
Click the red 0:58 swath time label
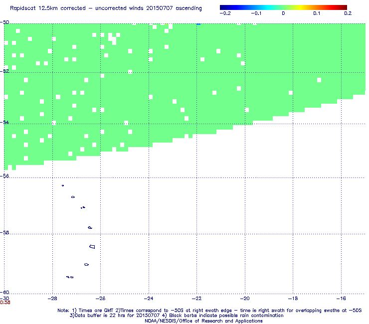5,303
